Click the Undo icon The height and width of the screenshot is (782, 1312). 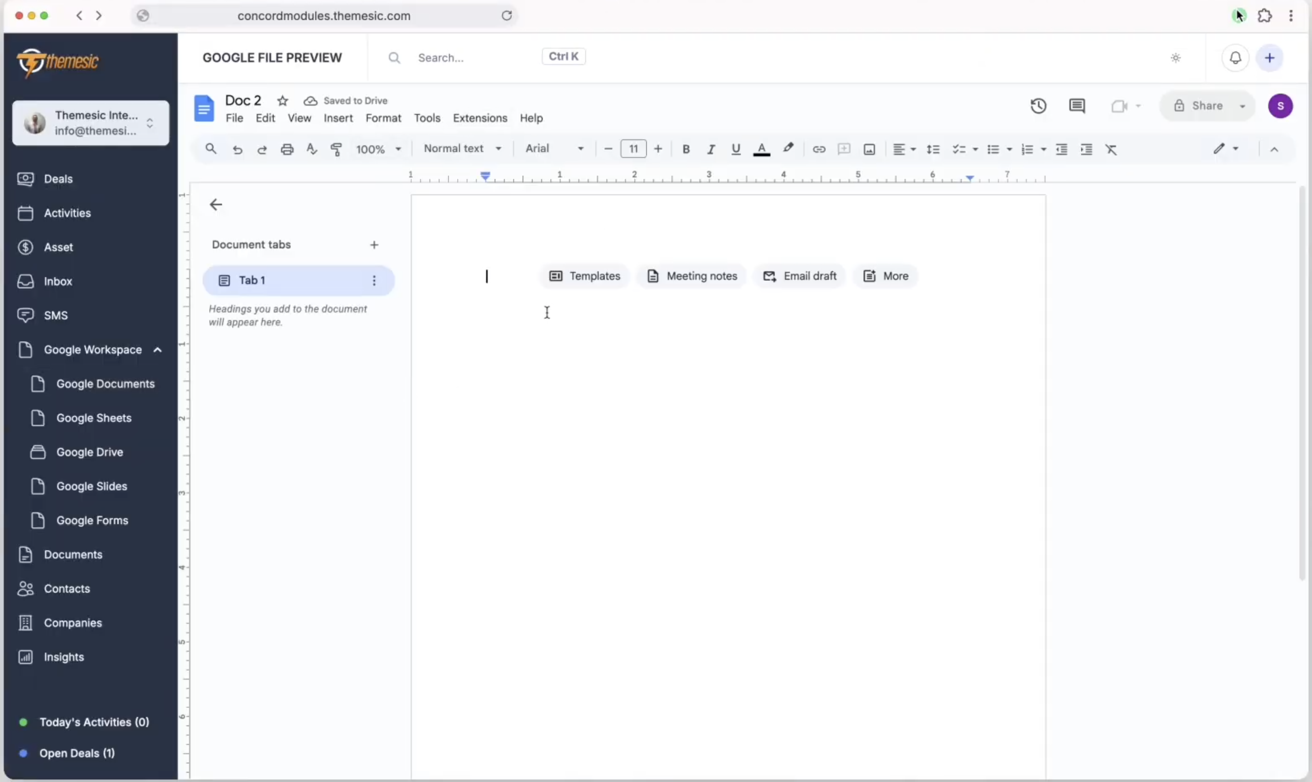pyautogui.click(x=237, y=149)
